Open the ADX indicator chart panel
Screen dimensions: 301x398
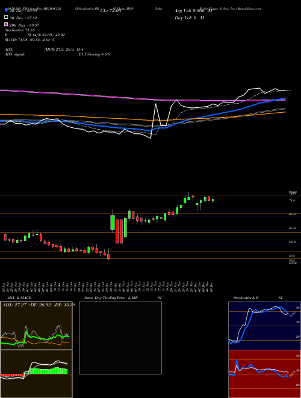pos(36,326)
